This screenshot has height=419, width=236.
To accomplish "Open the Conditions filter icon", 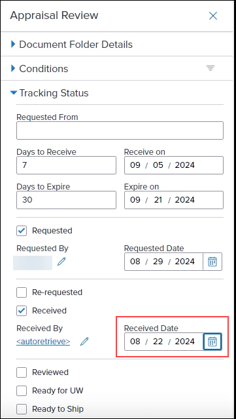I will click(211, 68).
